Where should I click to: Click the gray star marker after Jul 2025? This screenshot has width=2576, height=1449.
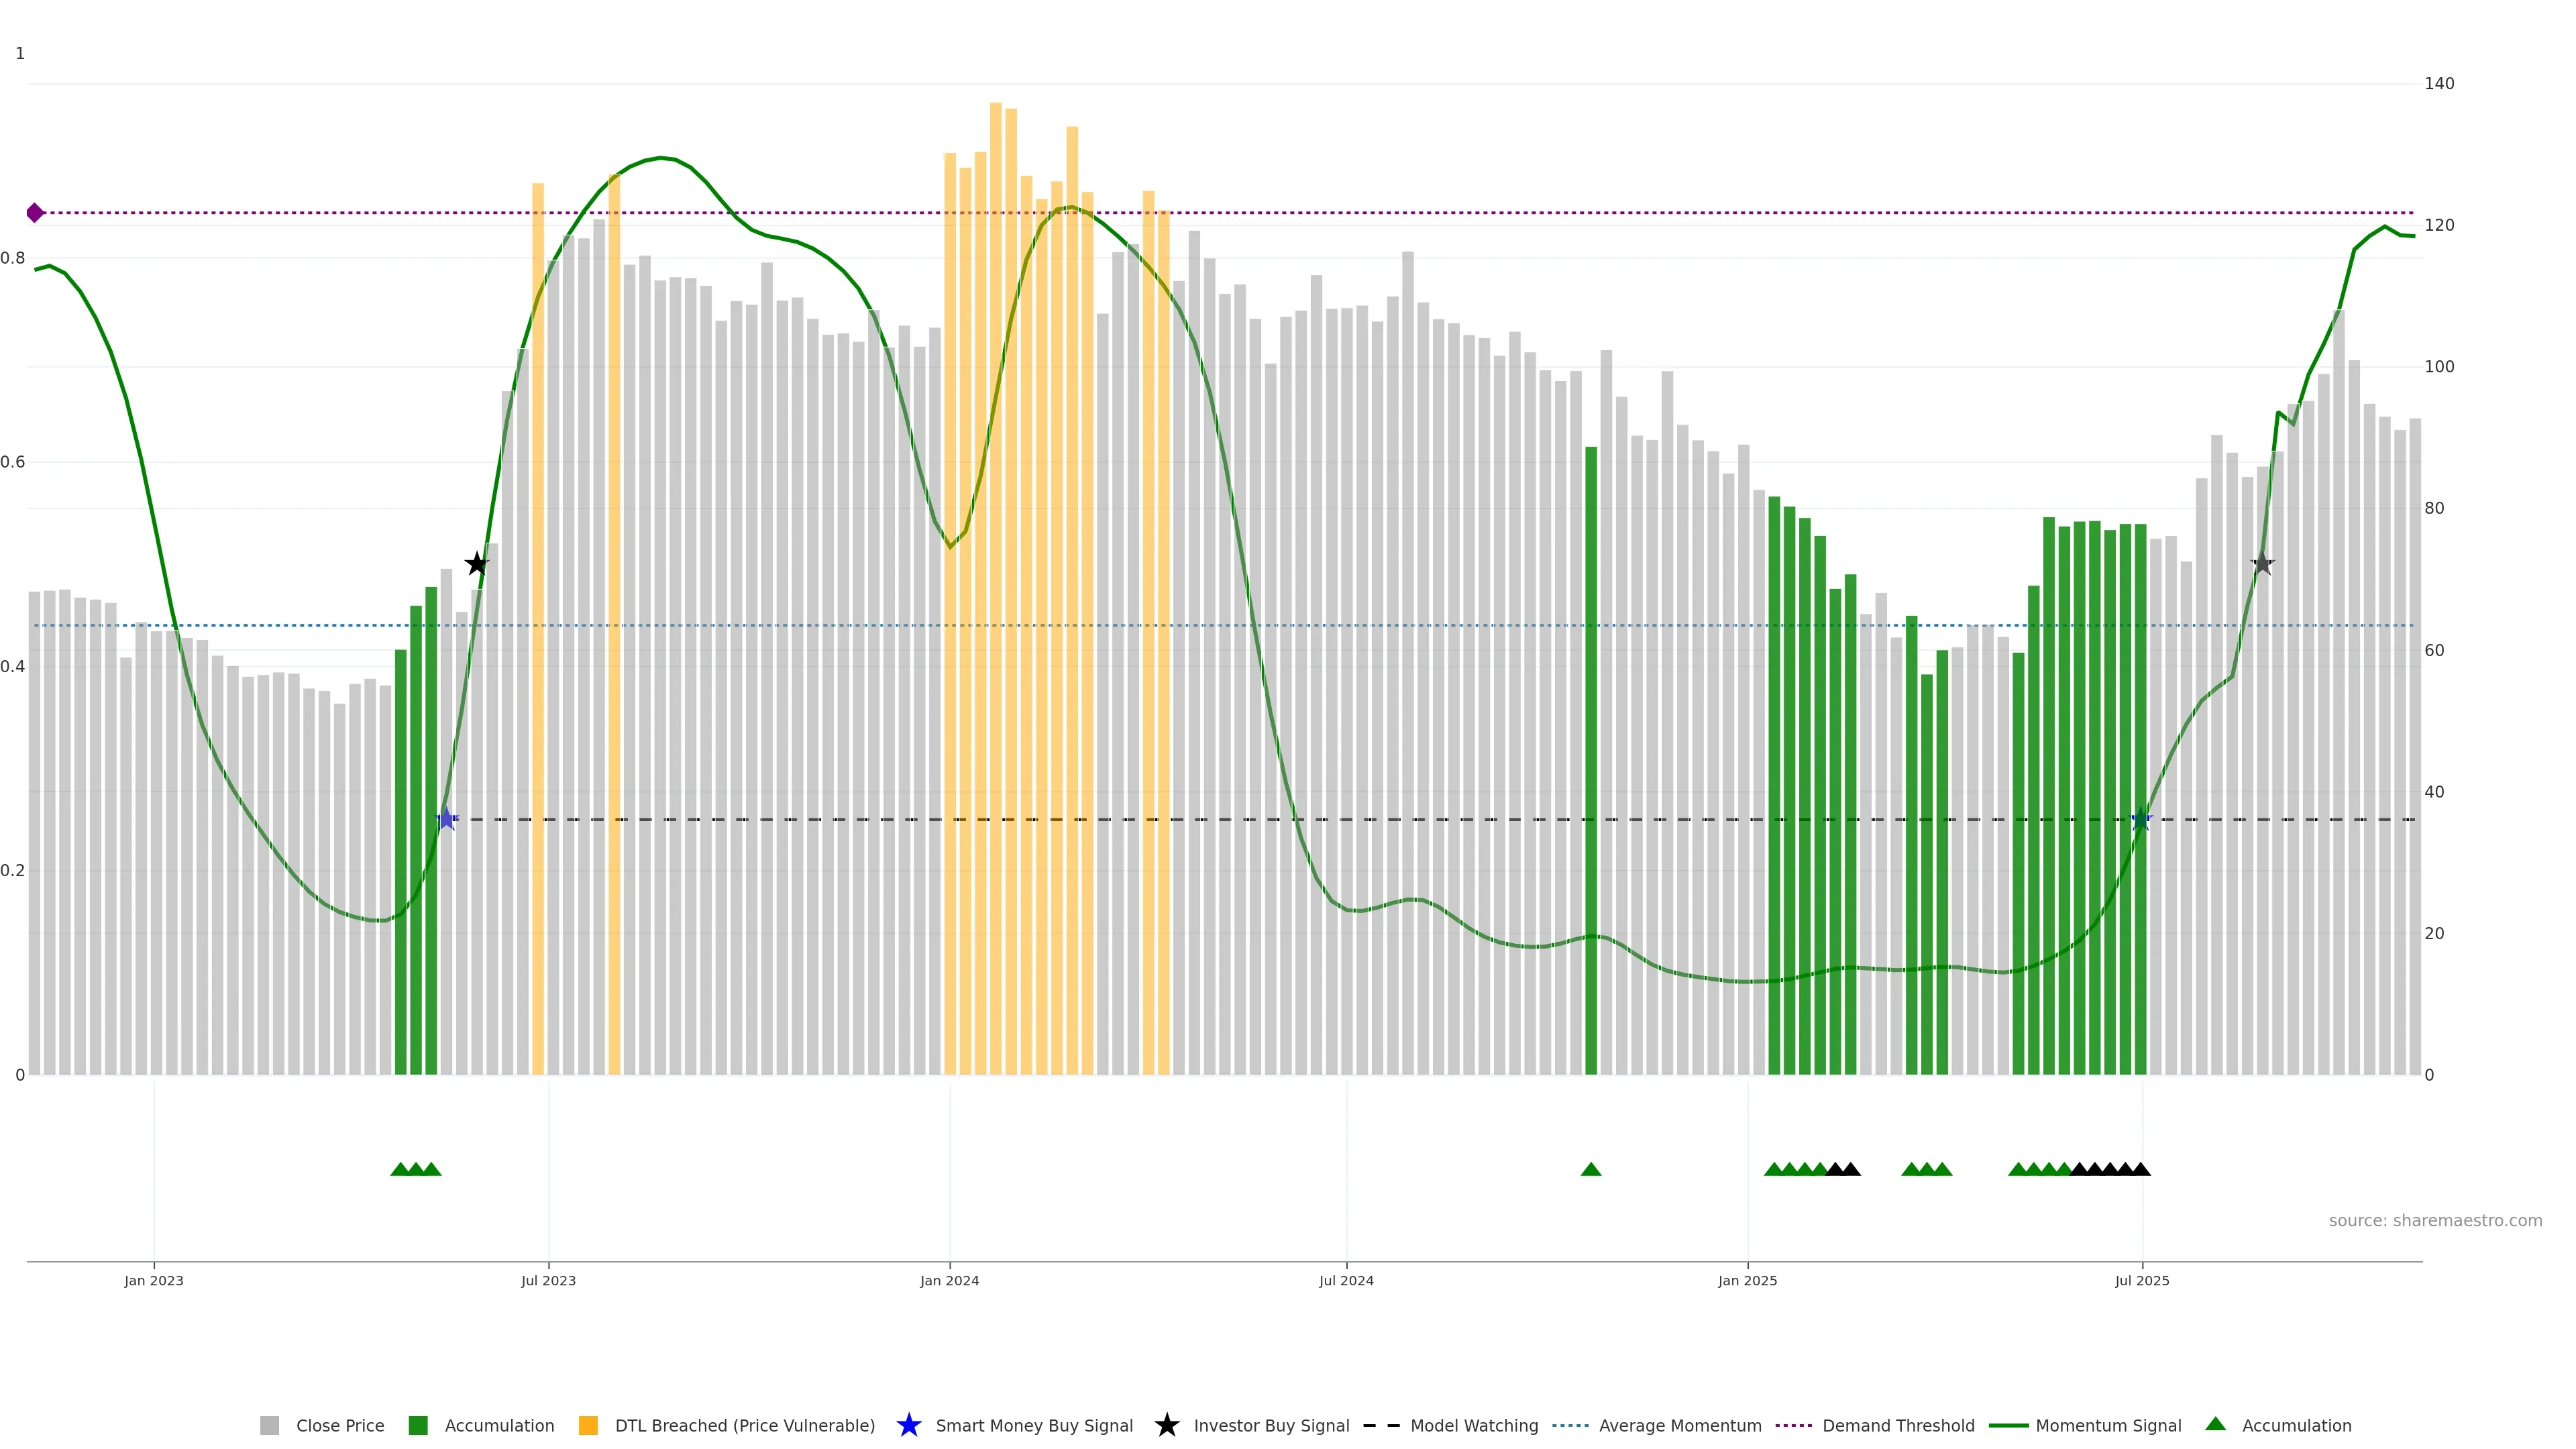coord(2262,564)
